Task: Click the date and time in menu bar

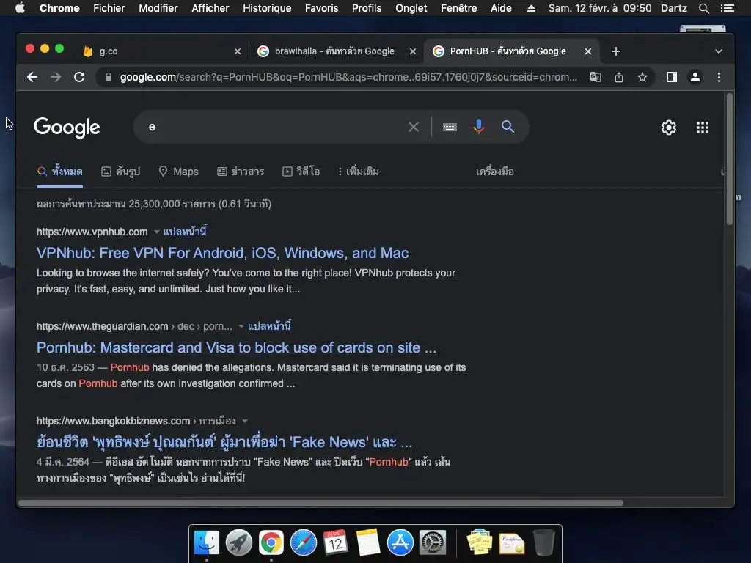Action: click(x=600, y=8)
